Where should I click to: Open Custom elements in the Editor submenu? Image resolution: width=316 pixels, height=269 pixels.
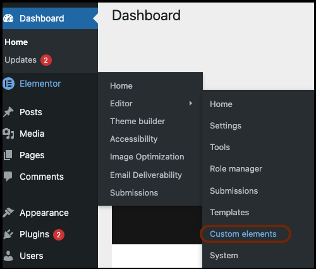[x=243, y=234]
